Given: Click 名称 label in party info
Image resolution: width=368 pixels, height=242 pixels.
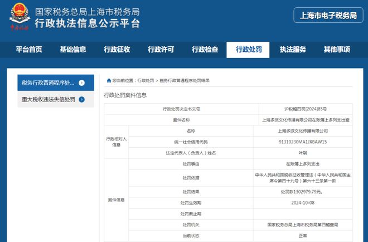Looking at the screenshot, I should (x=191, y=131).
